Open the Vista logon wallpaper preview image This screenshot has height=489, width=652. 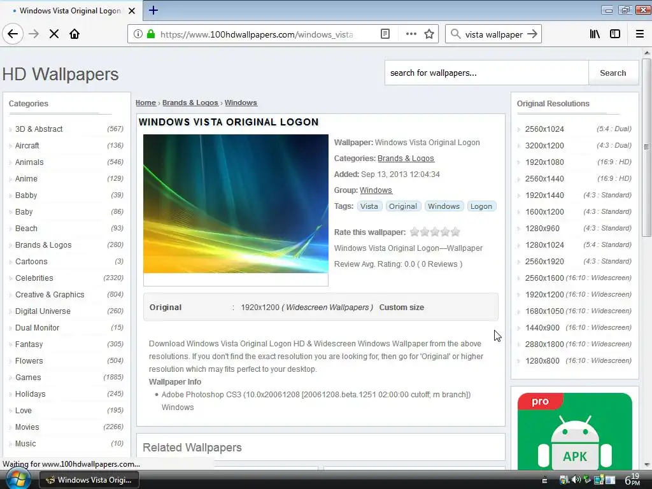(x=236, y=204)
